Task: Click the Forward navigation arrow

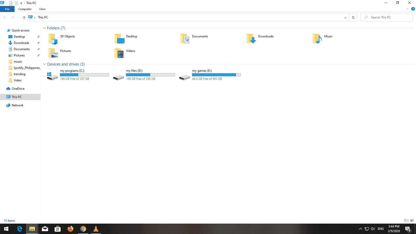Action: (x=12, y=17)
